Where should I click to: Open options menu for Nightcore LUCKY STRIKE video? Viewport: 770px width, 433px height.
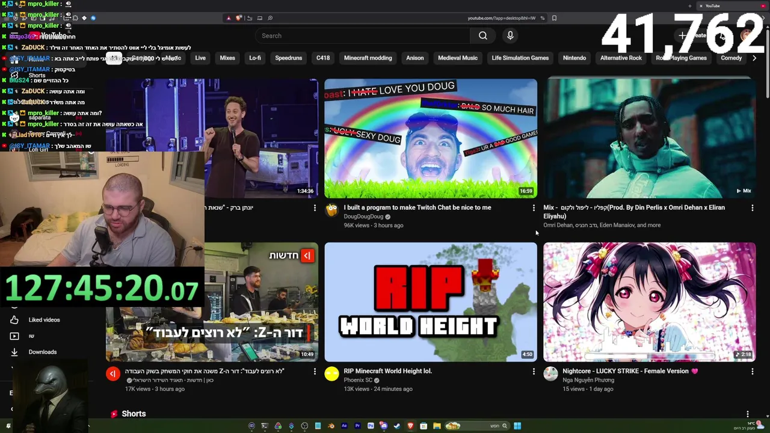[752, 372]
